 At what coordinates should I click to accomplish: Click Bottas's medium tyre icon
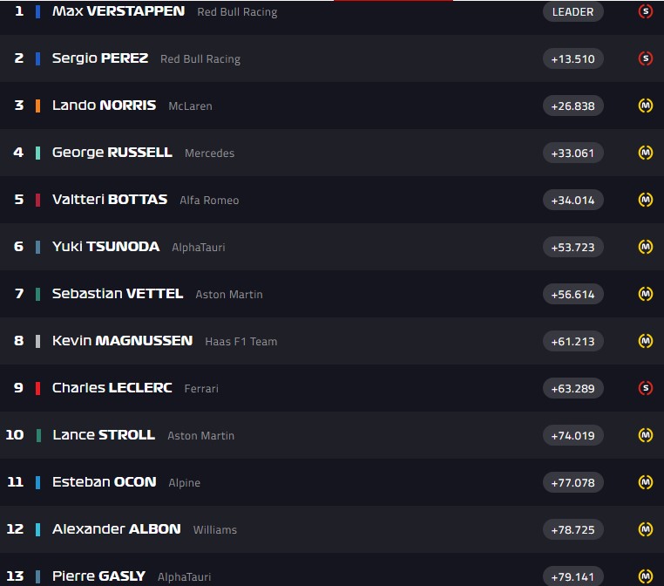click(645, 200)
